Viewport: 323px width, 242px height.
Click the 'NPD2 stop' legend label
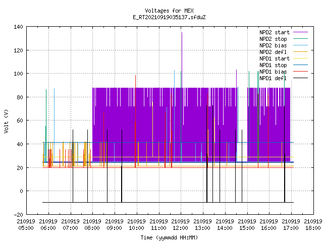(273, 39)
